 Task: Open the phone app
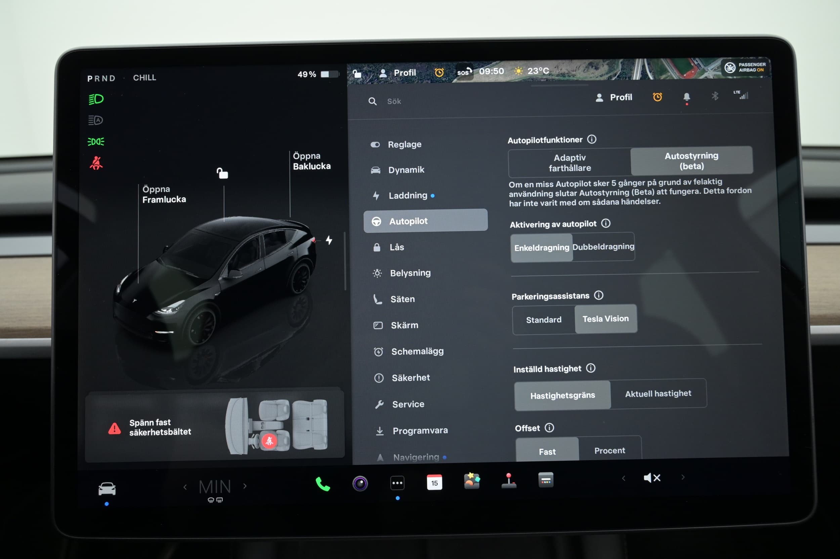(x=323, y=484)
